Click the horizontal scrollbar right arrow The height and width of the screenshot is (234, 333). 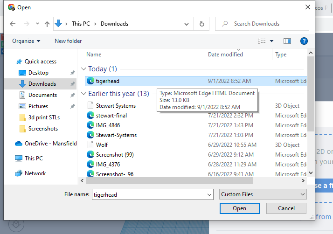tap(303, 181)
